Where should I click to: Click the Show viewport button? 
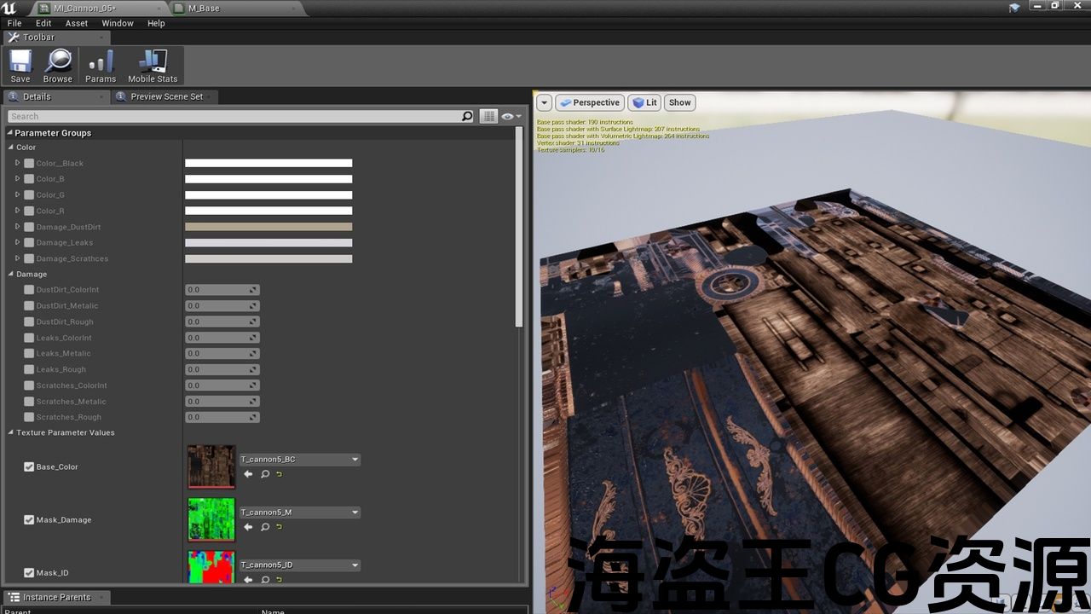pyautogui.click(x=679, y=102)
